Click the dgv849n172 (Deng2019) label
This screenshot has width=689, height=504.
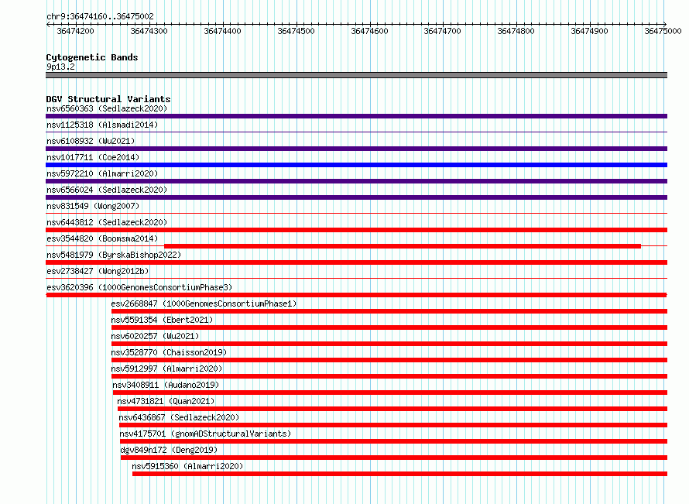[x=170, y=450]
